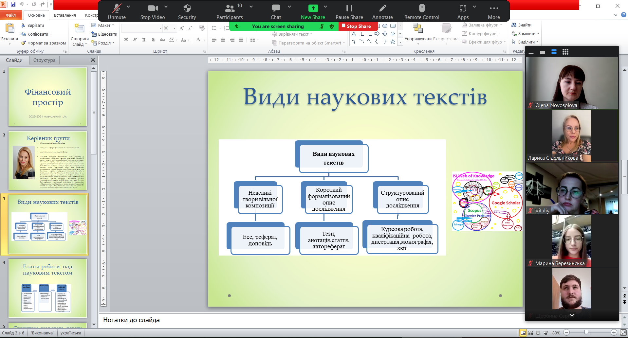Insert the triangle shape from gallery
The height and width of the screenshot is (338, 628).
pyautogui.click(x=354, y=34)
